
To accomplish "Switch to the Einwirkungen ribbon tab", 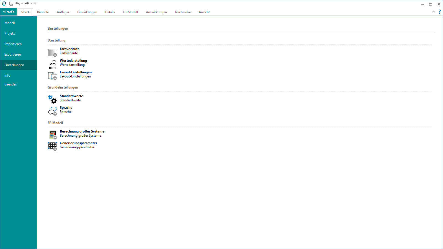I will (x=87, y=12).
